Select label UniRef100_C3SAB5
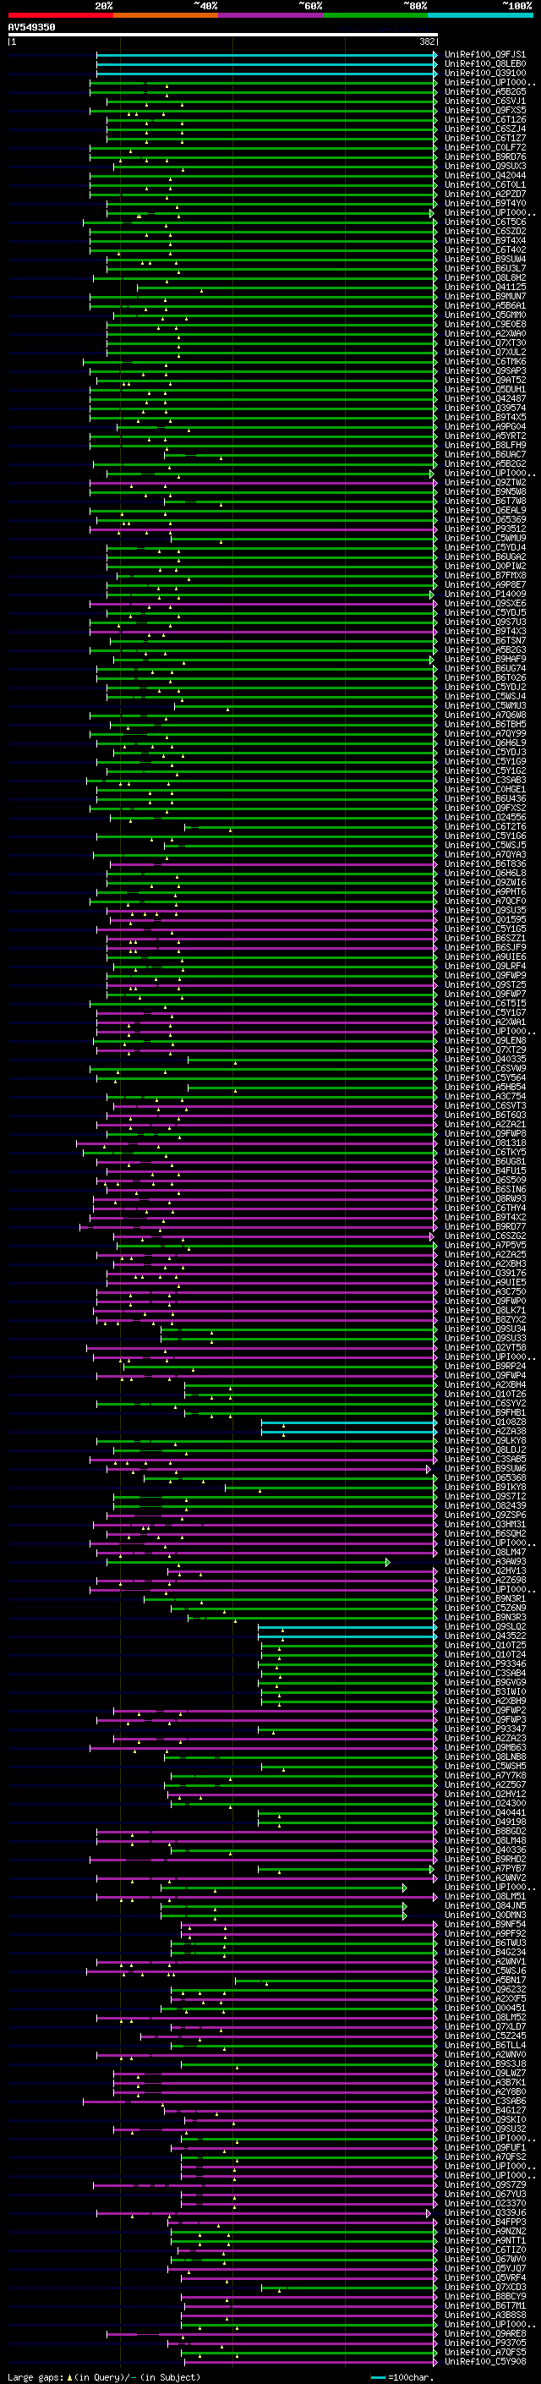Image resolution: width=541 pixels, height=2384 pixels. point(485,1460)
